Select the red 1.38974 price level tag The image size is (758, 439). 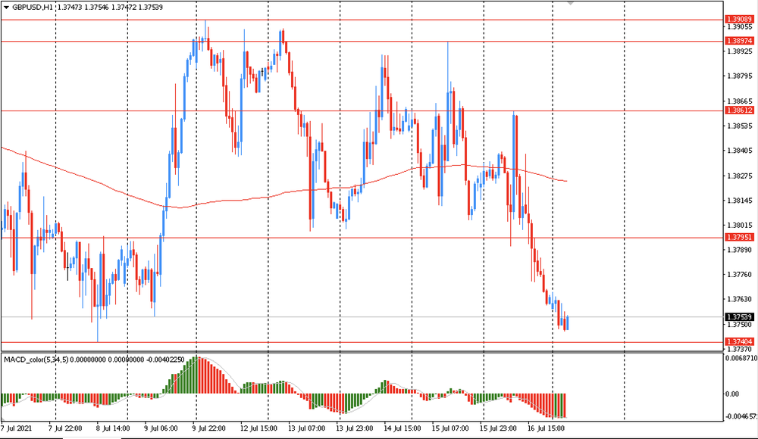[739, 40]
